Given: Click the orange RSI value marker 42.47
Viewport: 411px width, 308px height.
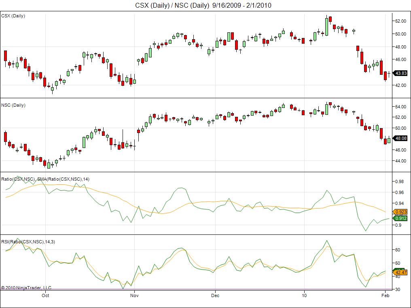Looking at the screenshot, I should 400,272.
